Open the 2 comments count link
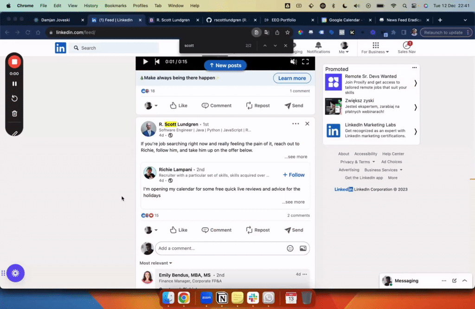 pos(298,215)
